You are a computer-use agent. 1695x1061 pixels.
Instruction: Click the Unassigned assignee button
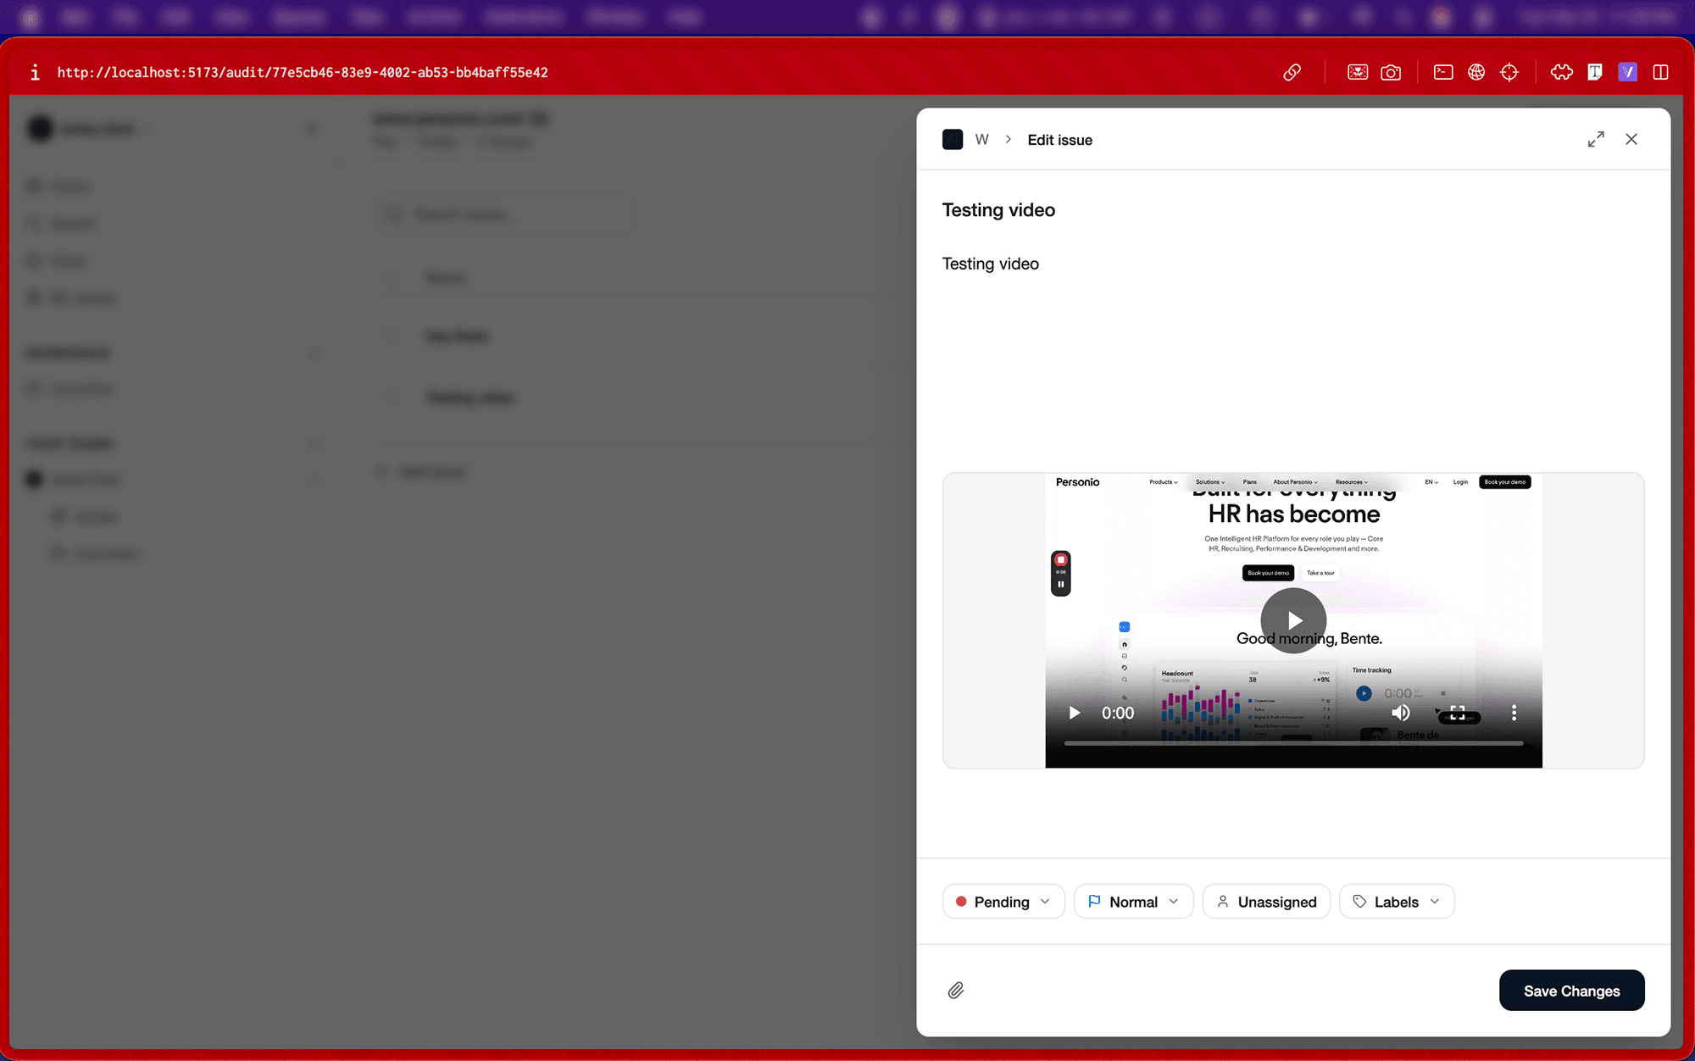tap(1266, 902)
